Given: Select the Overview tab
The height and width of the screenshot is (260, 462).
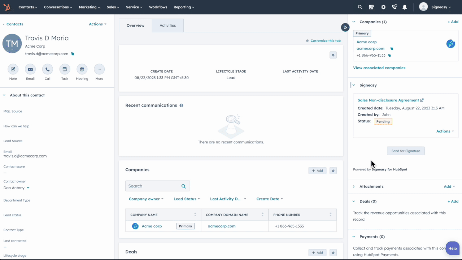Looking at the screenshot, I should [x=135, y=26].
